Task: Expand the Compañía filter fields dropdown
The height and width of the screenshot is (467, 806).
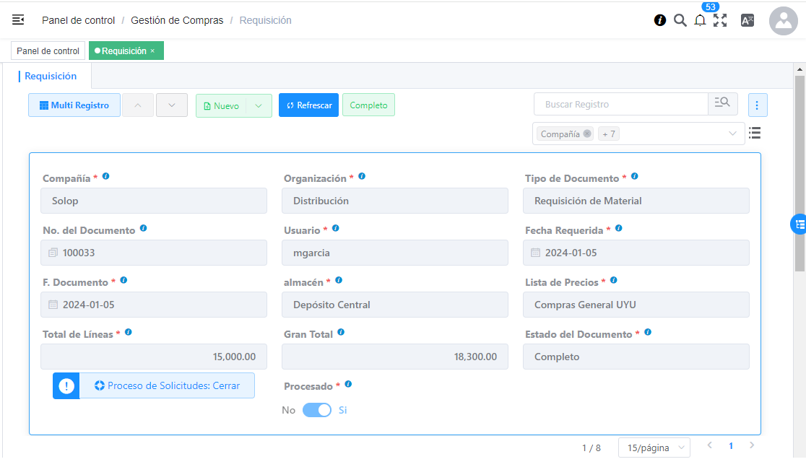Action: [732, 134]
